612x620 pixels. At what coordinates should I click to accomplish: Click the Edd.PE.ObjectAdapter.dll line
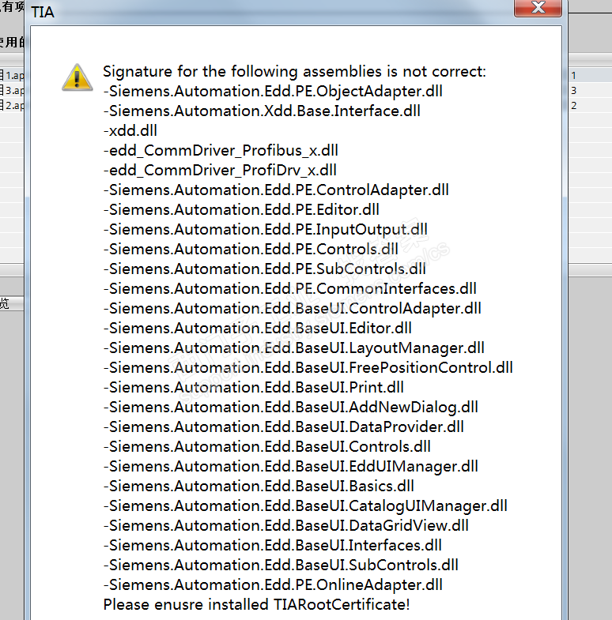click(273, 92)
